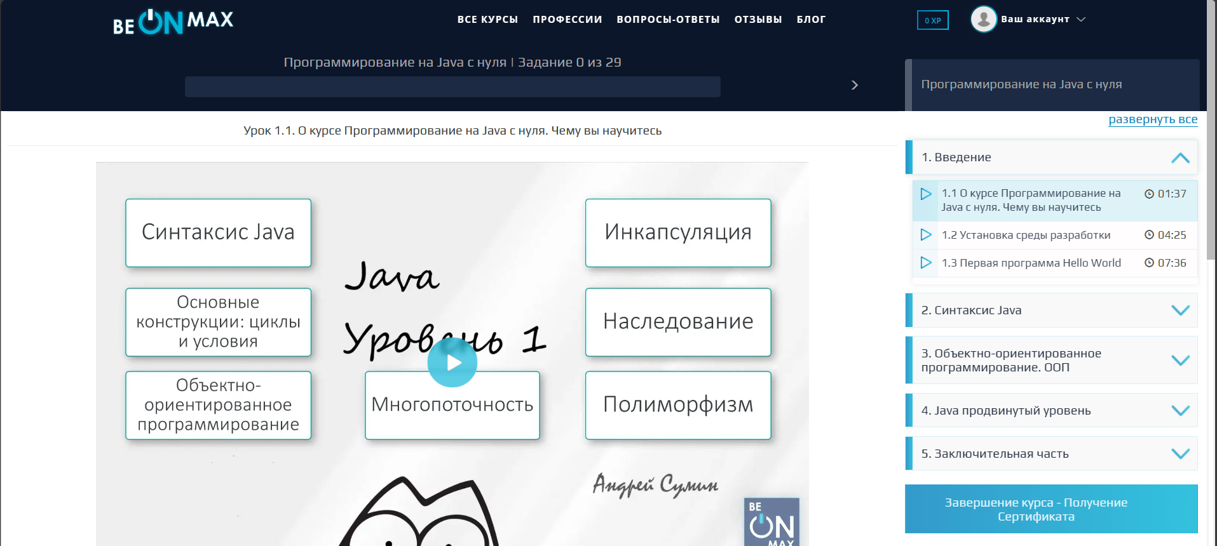Screen dimensions: 1217x546
Task: Click Завершение курса - Получение Сертификата button
Action: tap(1051, 509)
